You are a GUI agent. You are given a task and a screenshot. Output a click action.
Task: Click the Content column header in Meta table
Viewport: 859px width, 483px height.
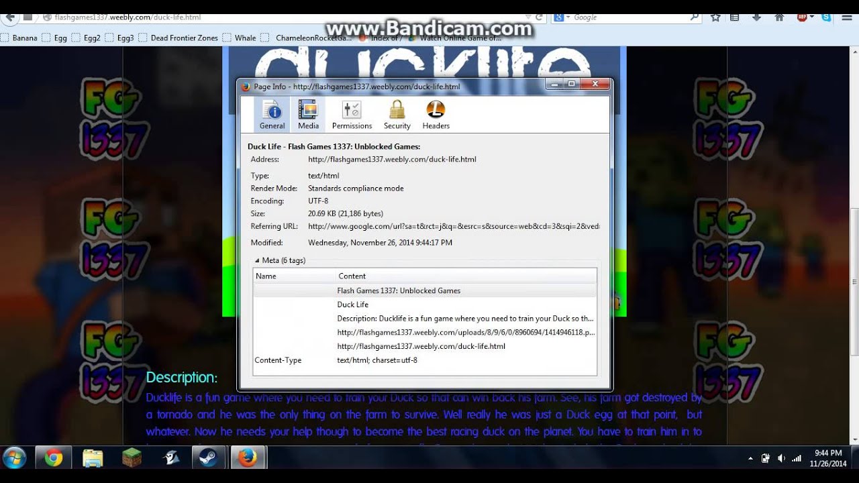tap(466, 276)
